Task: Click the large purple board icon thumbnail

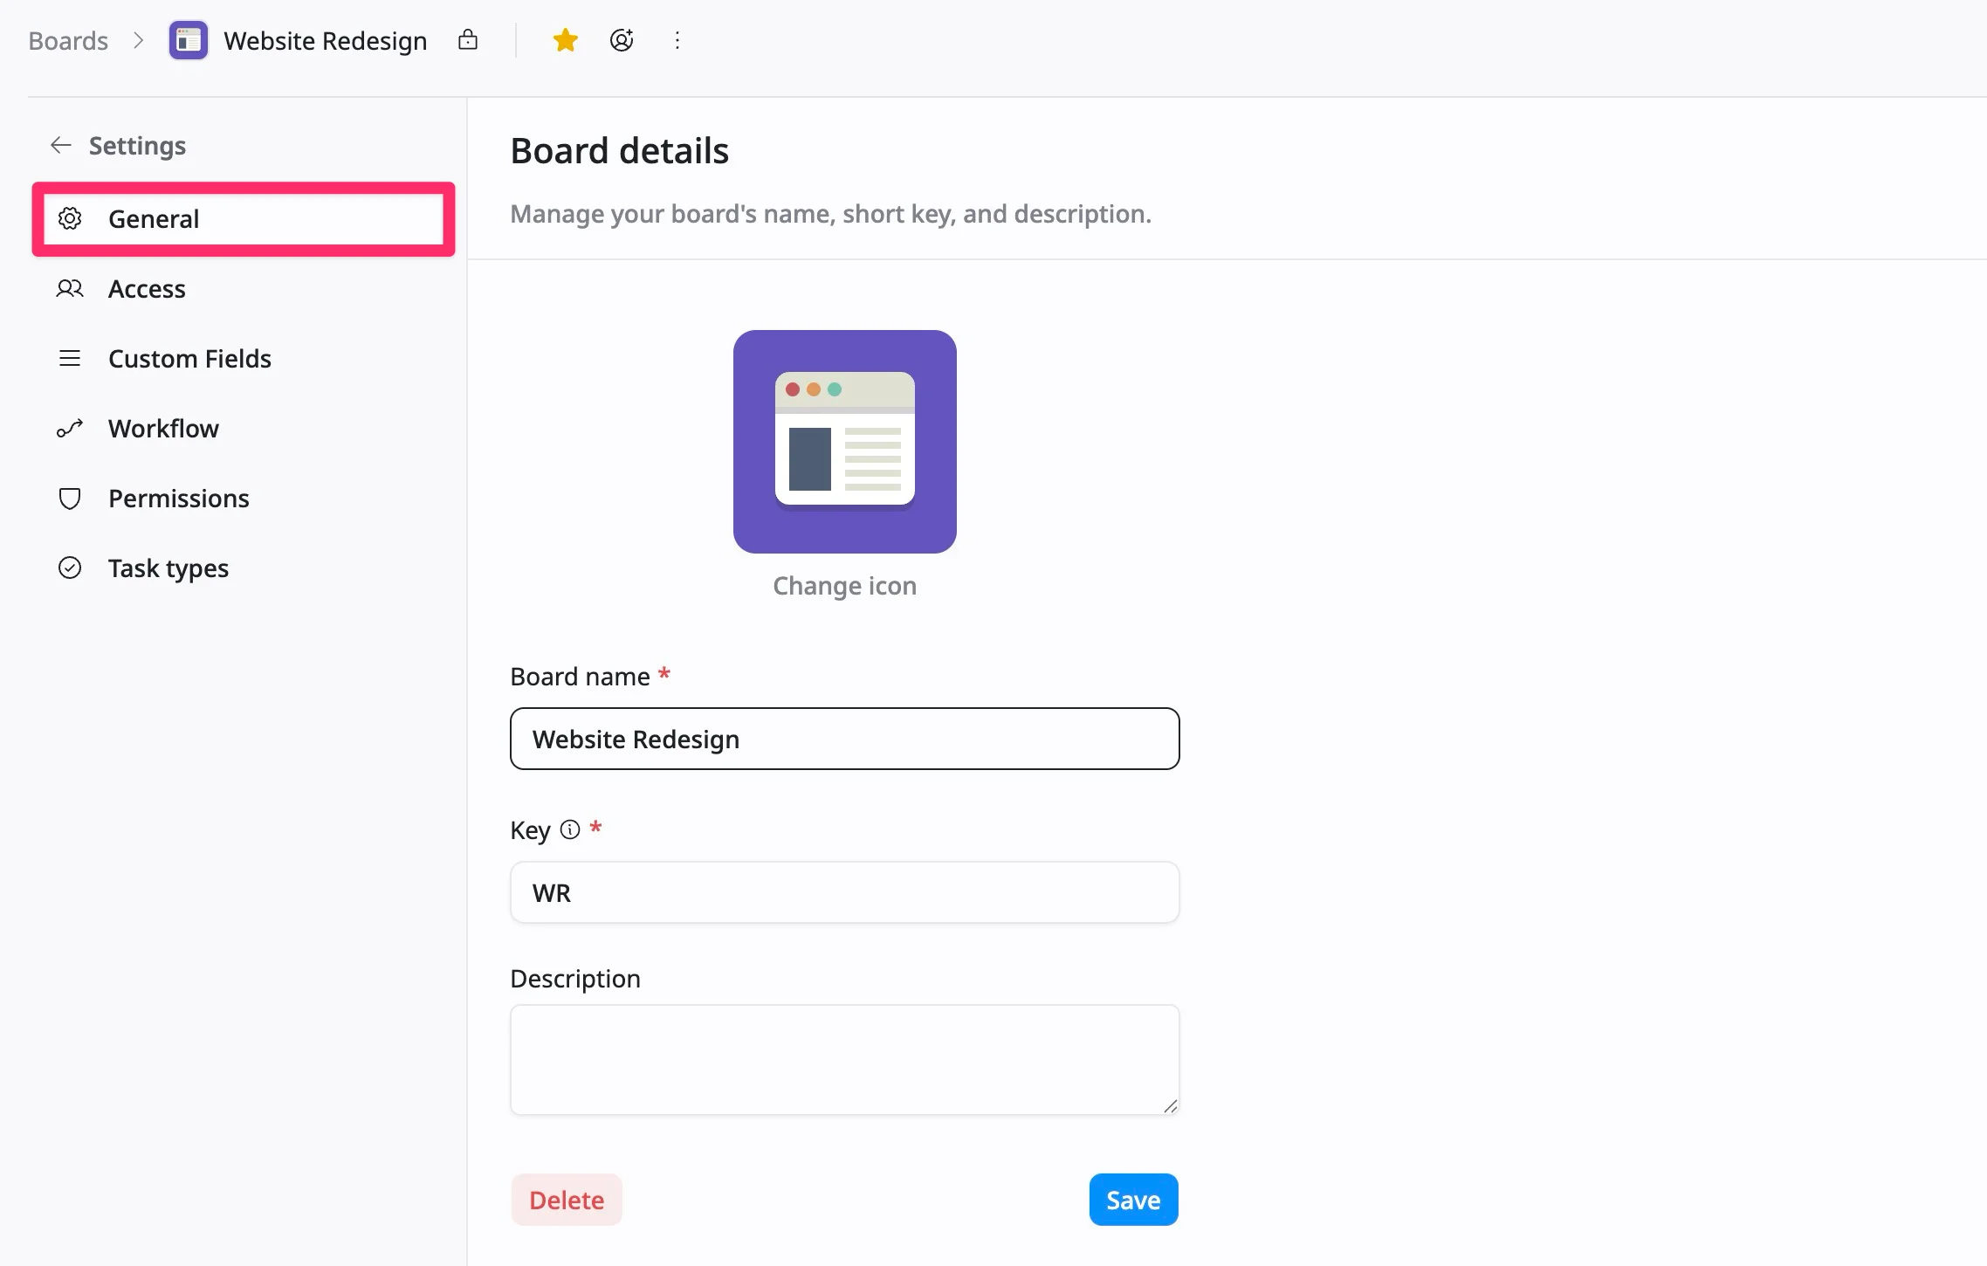Action: pyautogui.click(x=844, y=442)
